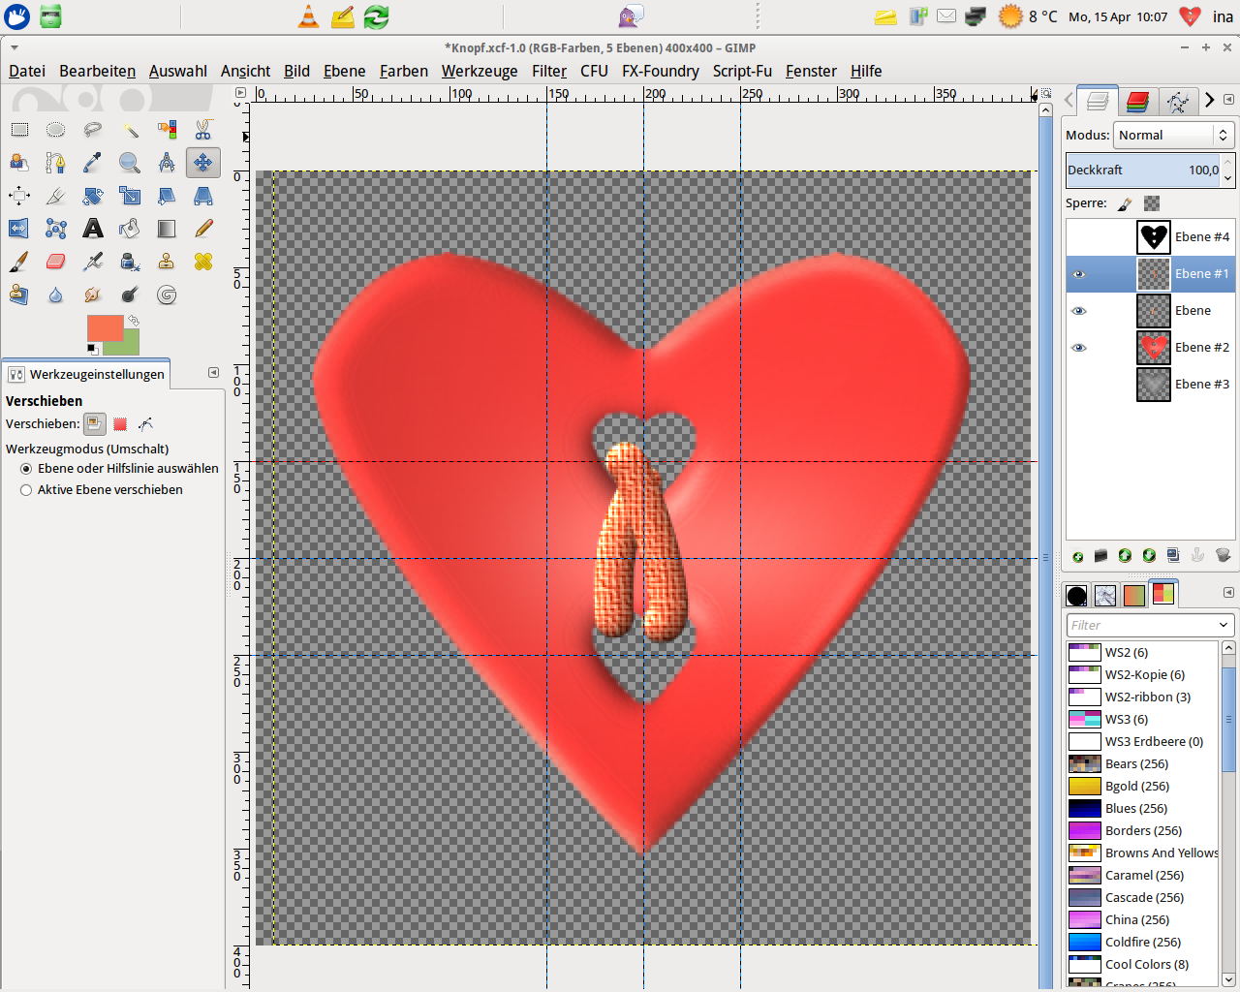Click the foreground color swatch
This screenshot has height=992, width=1240.
click(x=104, y=328)
